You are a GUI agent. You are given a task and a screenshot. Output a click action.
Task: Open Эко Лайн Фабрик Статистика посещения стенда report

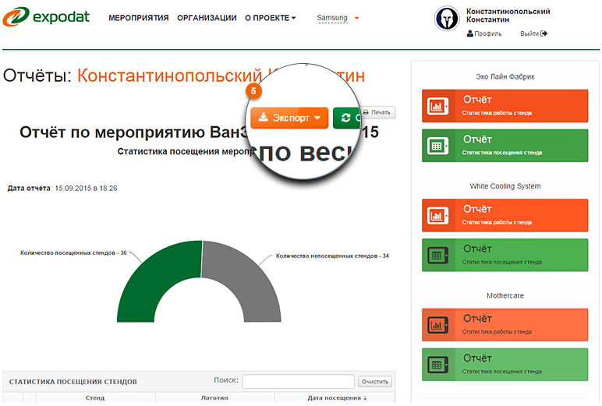click(505, 146)
